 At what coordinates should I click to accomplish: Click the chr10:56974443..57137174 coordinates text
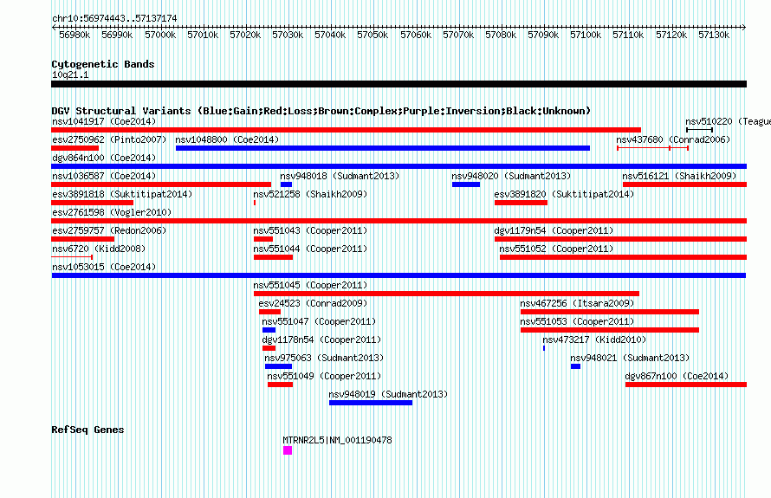pyautogui.click(x=114, y=19)
